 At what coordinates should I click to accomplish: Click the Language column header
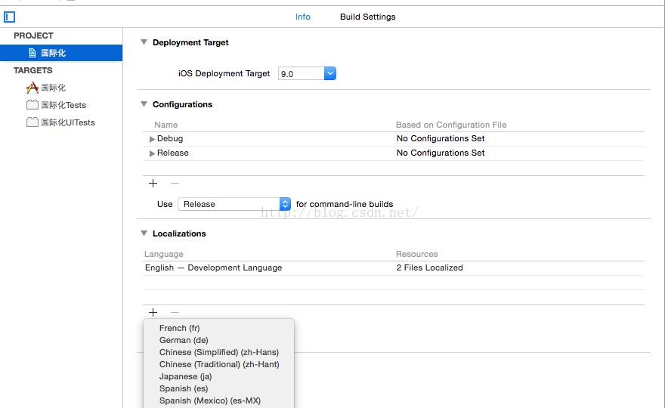pos(164,254)
